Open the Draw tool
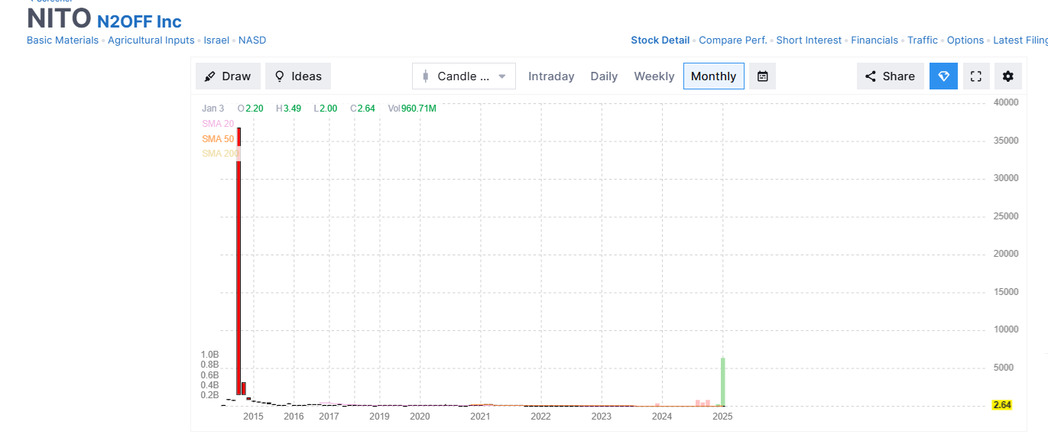This screenshot has height=441, width=1048. click(x=228, y=76)
